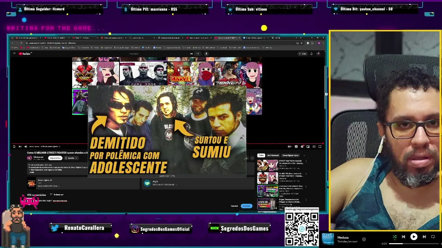The height and width of the screenshot is (248, 442).
Task: Open the YouTube notifications bell
Action: 311,54
